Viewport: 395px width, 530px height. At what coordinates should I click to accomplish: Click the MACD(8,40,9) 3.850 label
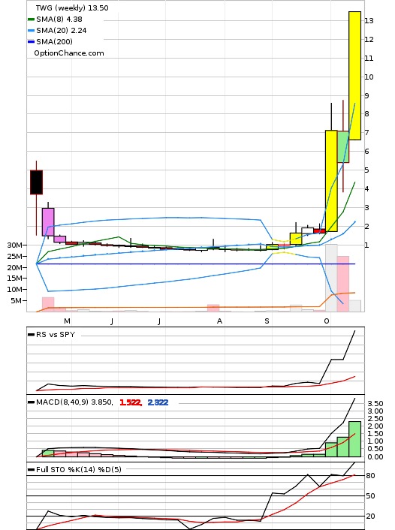tap(74, 402)
